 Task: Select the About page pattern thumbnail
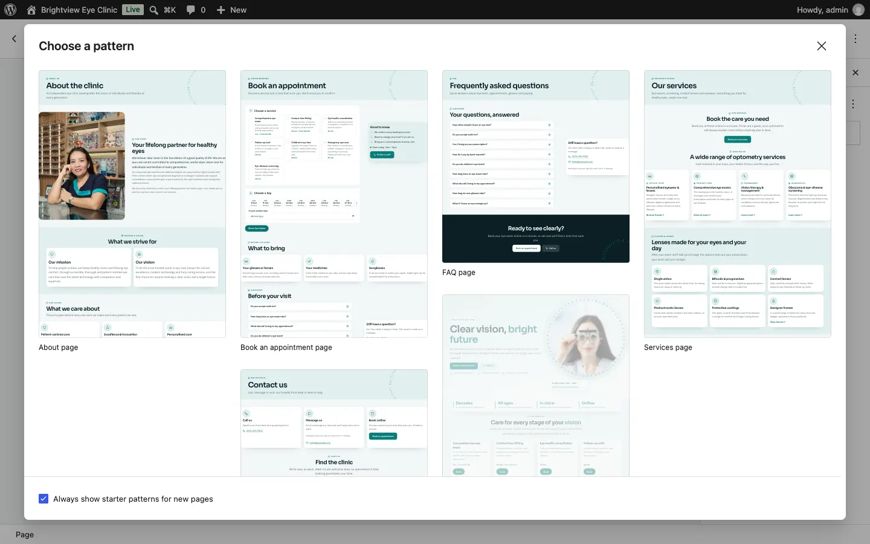tap(132, 204)
